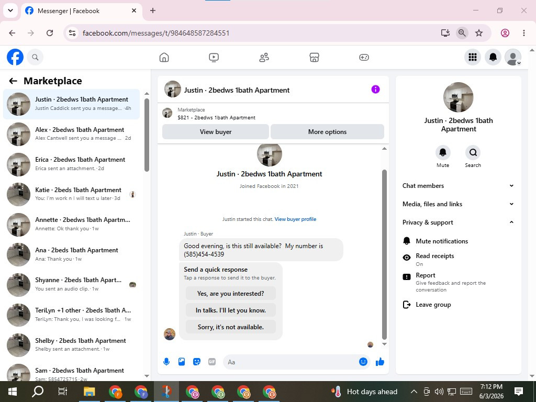Open the Windows notification center icon
This screenshot has height=402, width=536.
519,392
